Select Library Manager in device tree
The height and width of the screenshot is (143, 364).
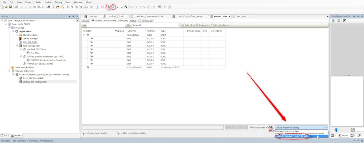tap(30, 39)
